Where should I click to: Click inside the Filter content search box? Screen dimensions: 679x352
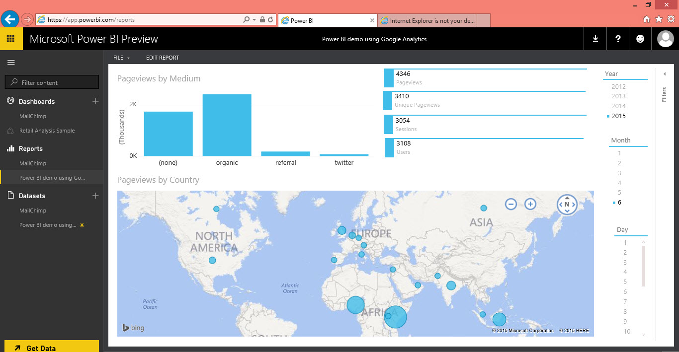point(52,81)
